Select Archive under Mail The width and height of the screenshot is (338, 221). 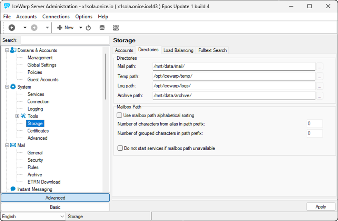coord(35,175)
